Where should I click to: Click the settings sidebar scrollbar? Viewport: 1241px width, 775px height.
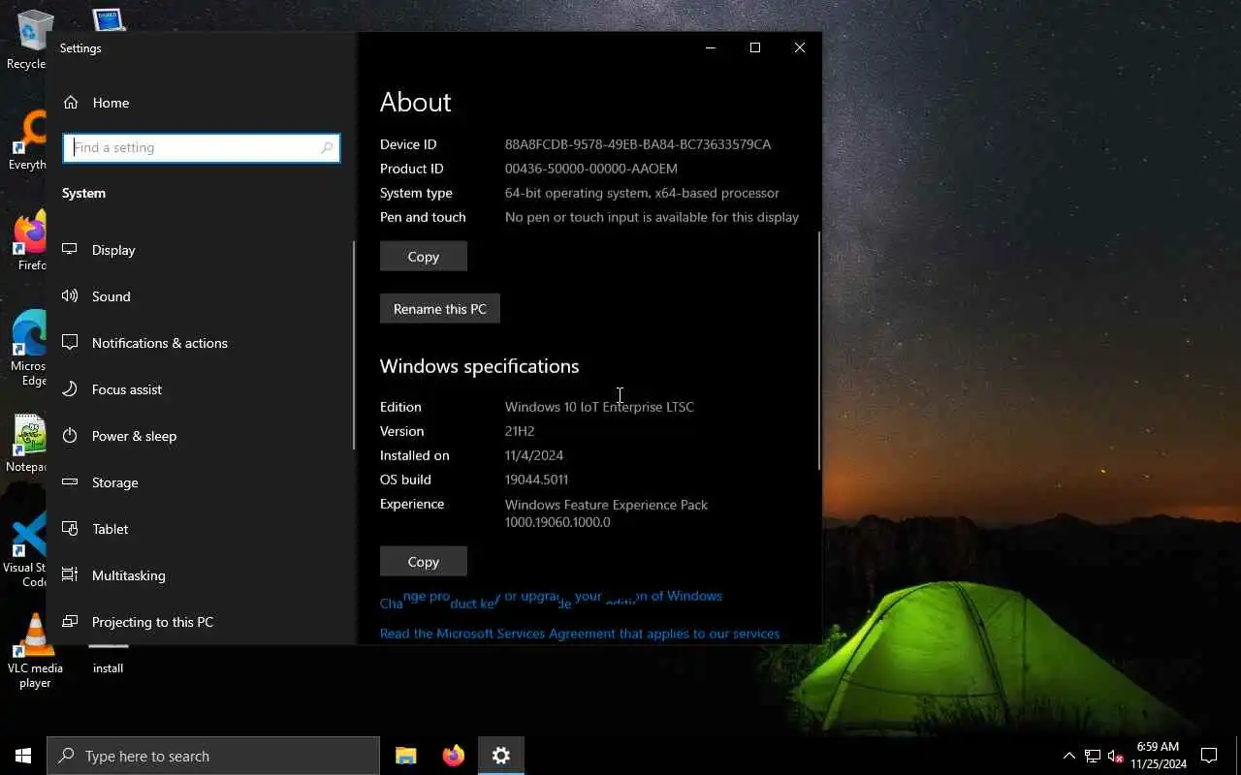(354, 345)
